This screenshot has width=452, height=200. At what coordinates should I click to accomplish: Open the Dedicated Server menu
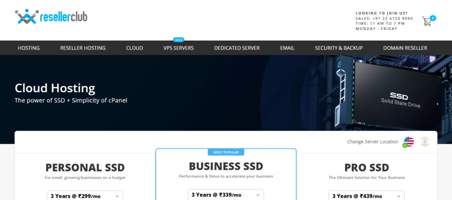pyautogui.click(x=237, y=48)
